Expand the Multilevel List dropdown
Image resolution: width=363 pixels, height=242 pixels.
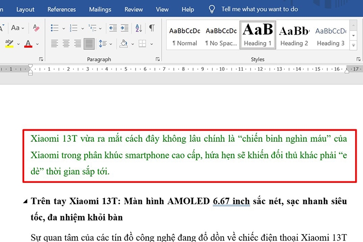coord(100,29)
